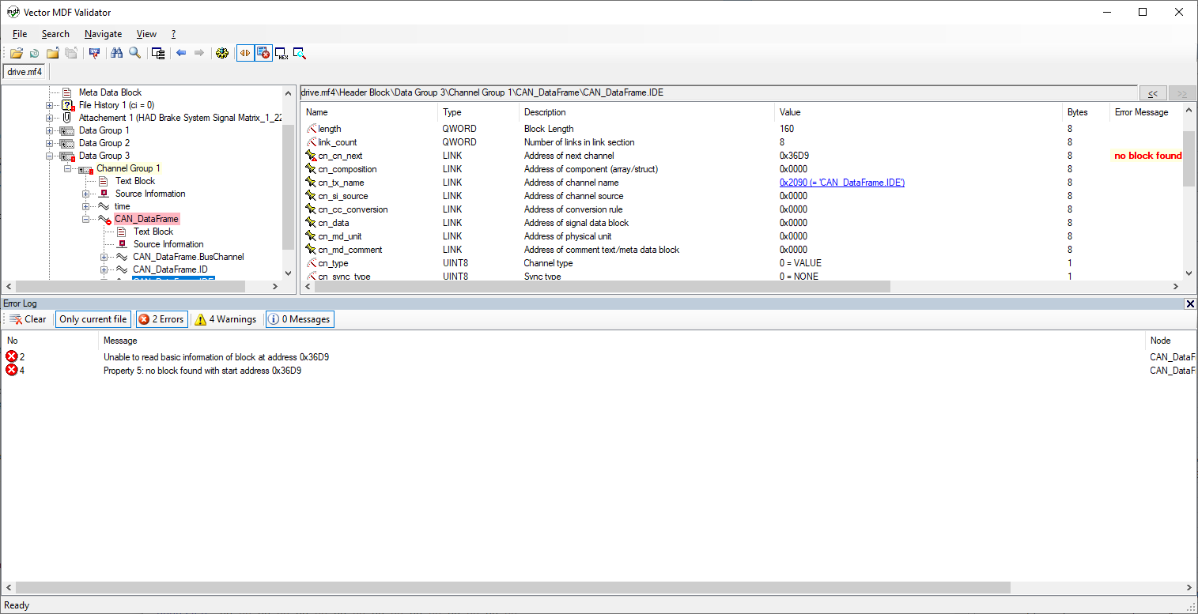
Task: Revalidate the file with the reload icon
Action: (33, 53)
